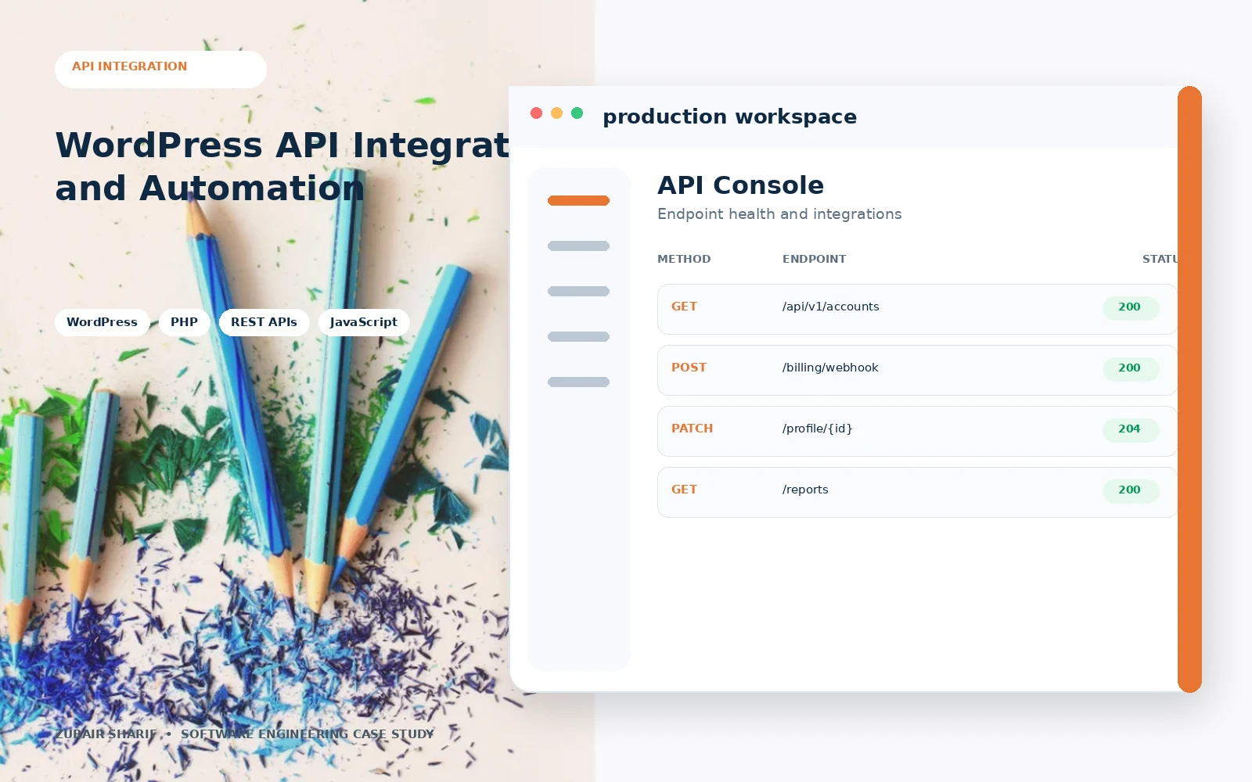Open the /api/v1/accounts endpoint row

(917, 309)
